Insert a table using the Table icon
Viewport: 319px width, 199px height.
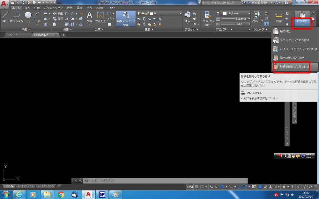[109, 24]
